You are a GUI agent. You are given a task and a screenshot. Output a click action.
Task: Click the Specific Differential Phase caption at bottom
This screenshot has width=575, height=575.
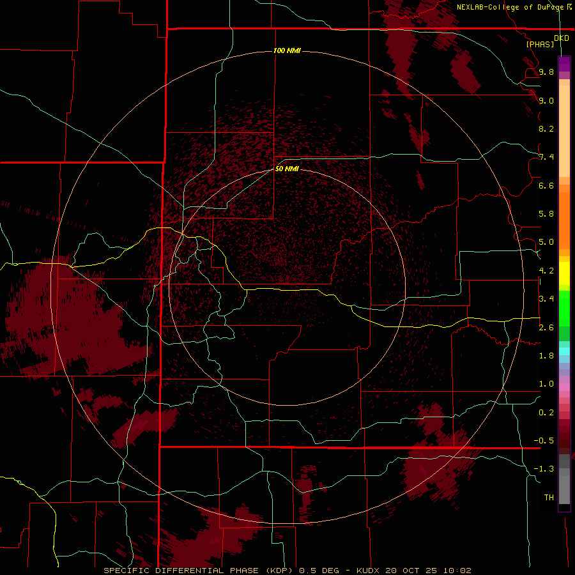287,571
